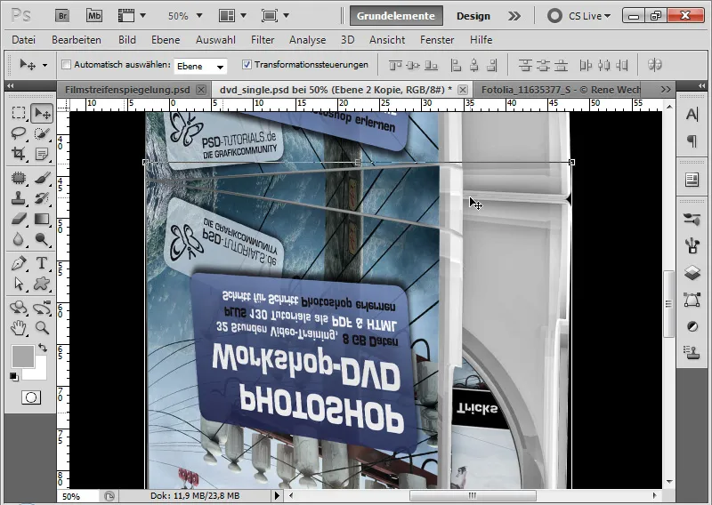Select the Crop tool

click(x=18, y=154)
